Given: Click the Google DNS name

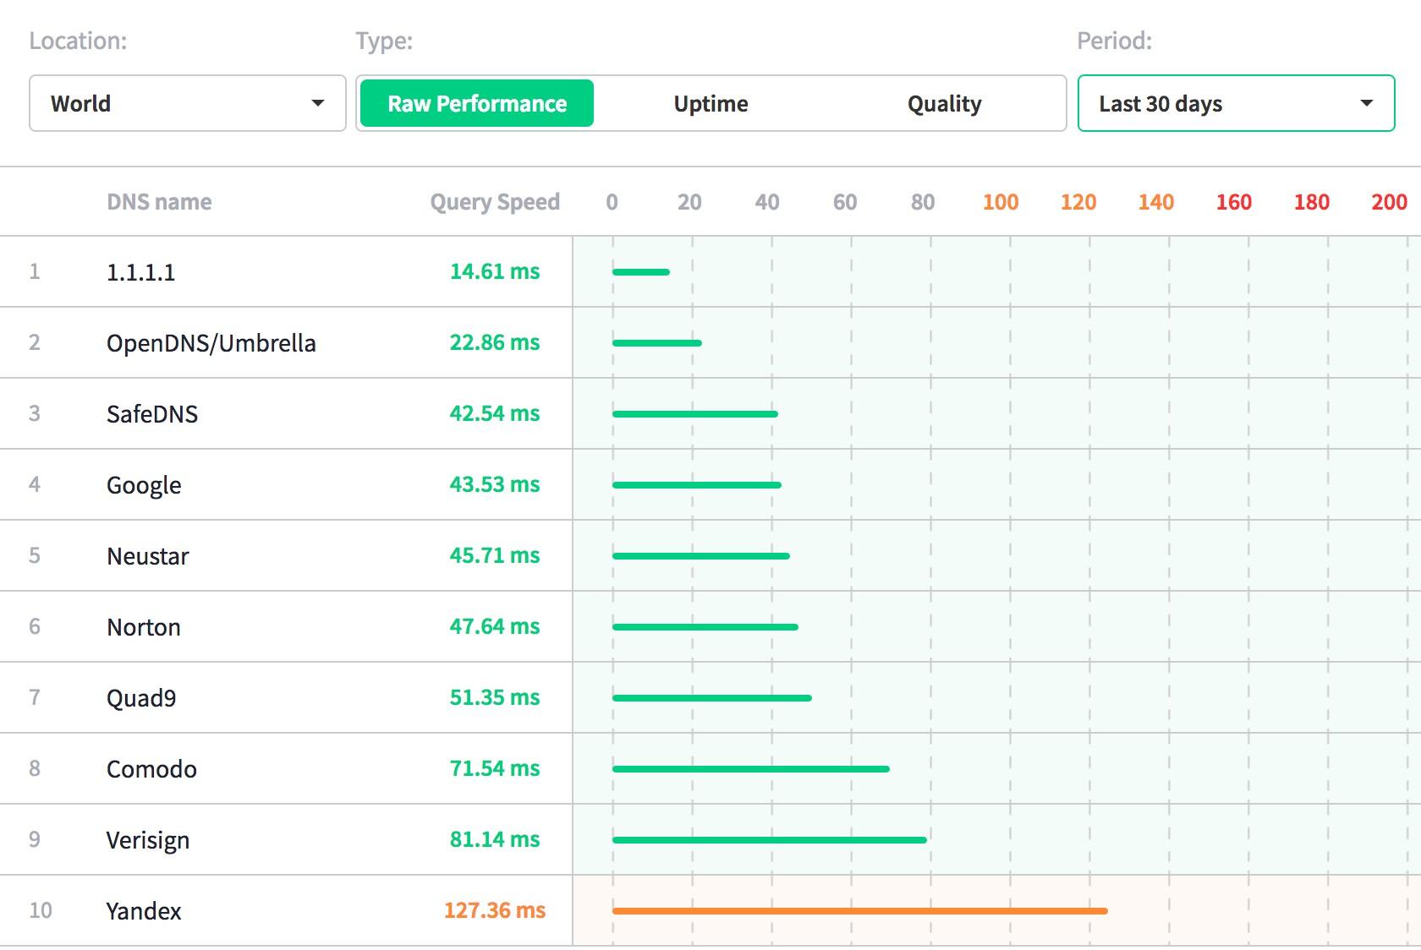Looking at the screenshot, I should point(144,485).
